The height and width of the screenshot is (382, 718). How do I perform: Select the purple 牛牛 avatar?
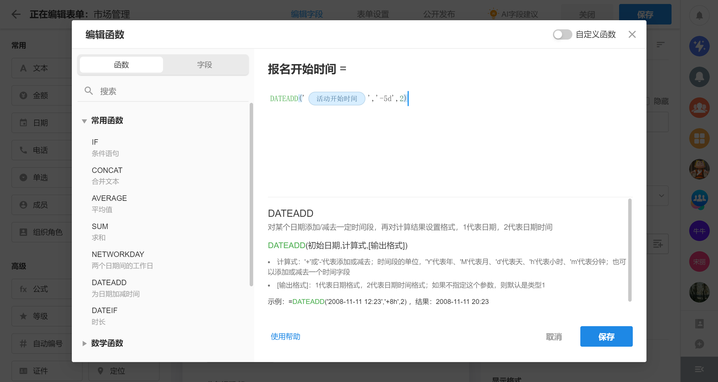(x=699, y=231)
